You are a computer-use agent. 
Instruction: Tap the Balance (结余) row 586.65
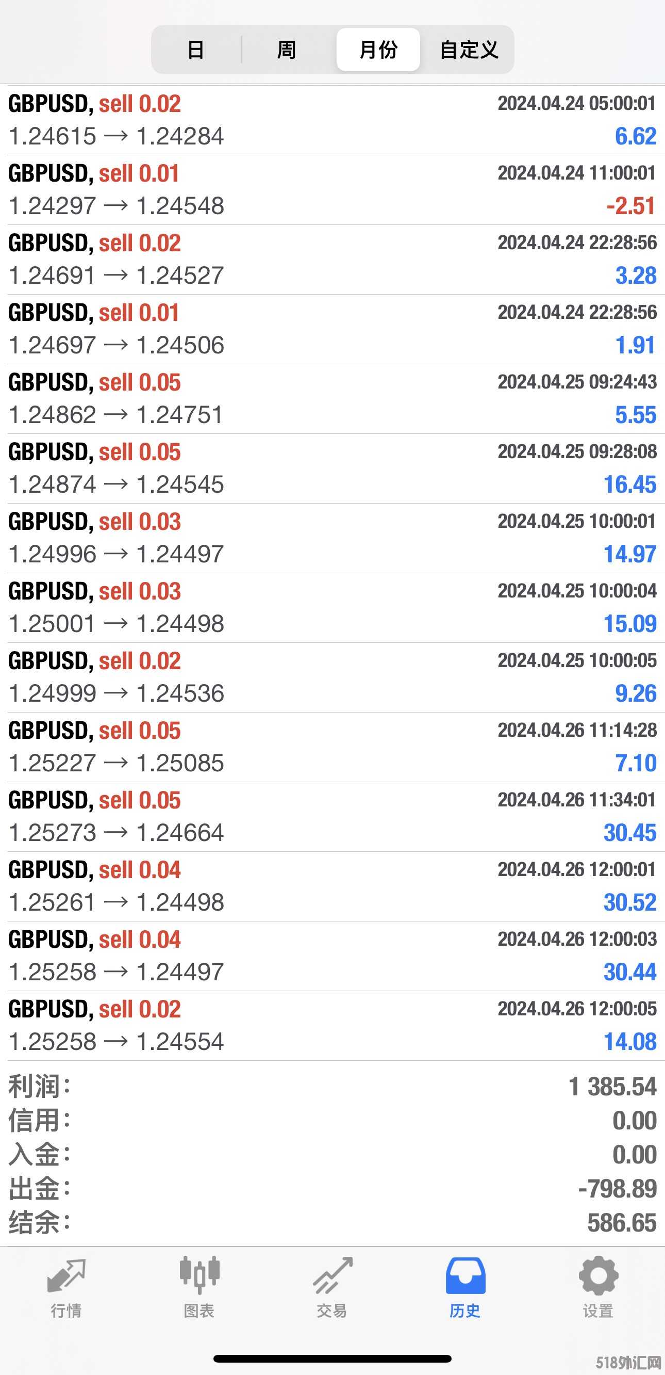coord(332,1223)
